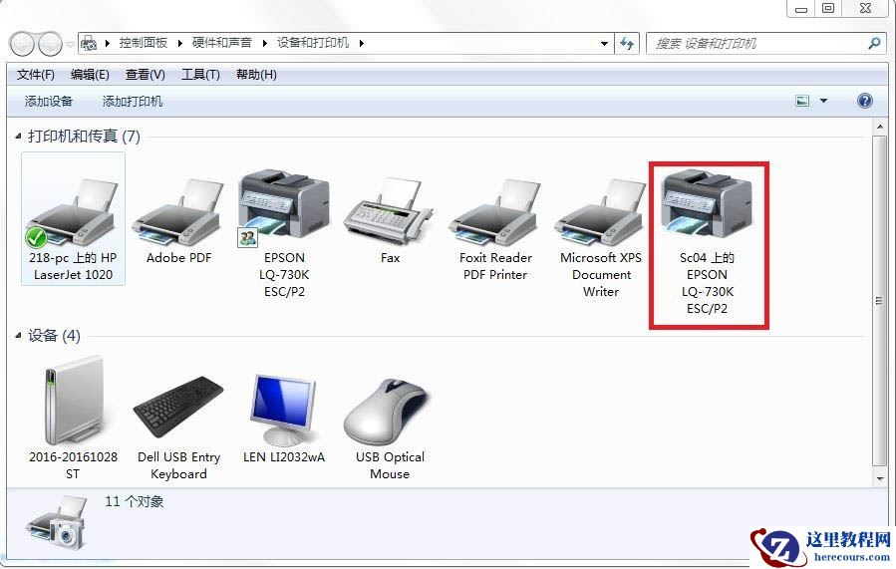The height and width of the screenshot is (569, 896).
Task: Open the view options dropdown arrow
Action: (x=823, y=101)
